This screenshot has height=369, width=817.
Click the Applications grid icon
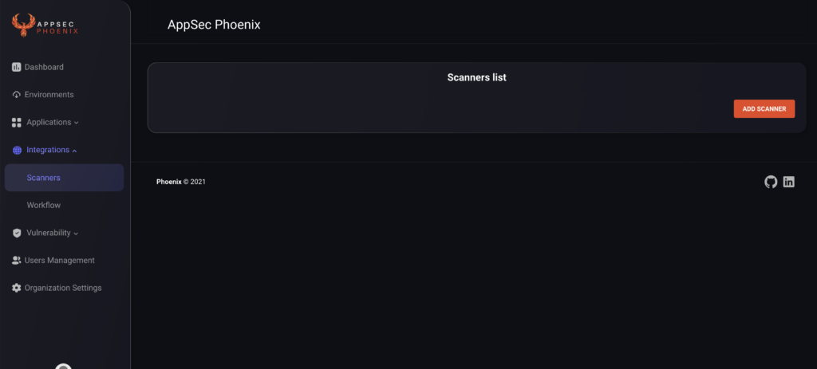(16, 122)
